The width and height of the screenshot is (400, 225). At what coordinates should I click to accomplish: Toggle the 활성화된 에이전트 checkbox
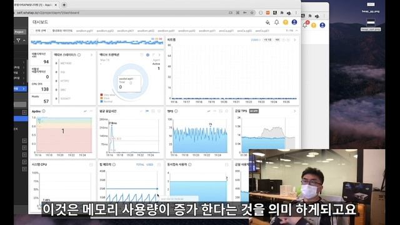point(49,31)
